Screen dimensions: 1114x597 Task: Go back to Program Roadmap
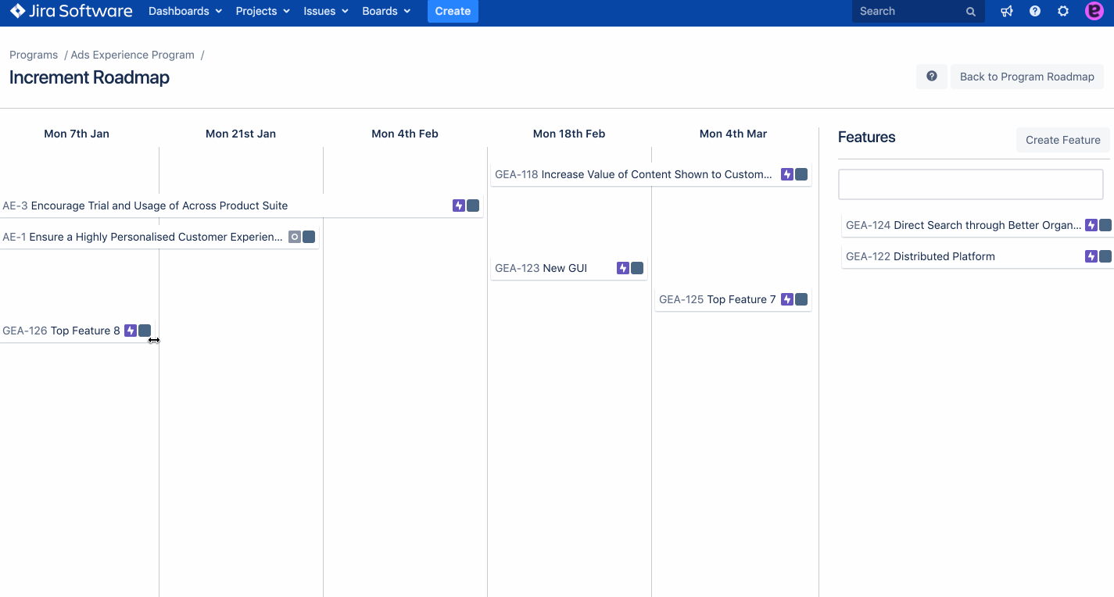click(1027, 77)
